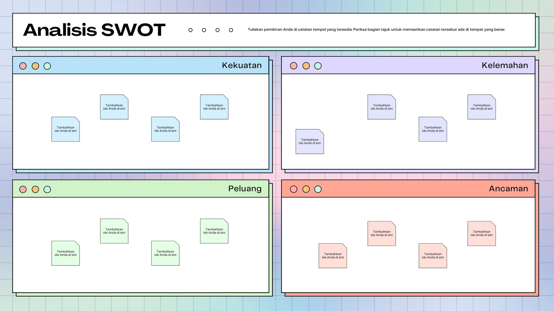This screenshot has width=554, height=311.
Task: Click the fourth small circle beside the title
Action: click(231, 30)
